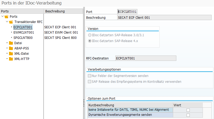Select port ECPCLNT001 in the tree

23,27
